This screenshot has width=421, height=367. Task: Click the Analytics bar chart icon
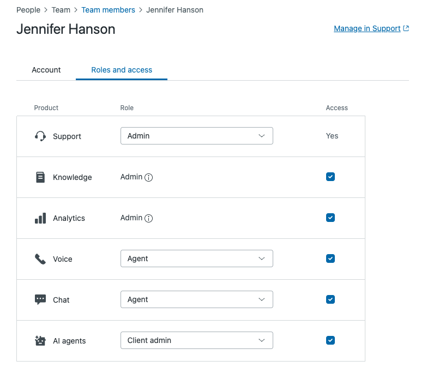(x=40, y=218)
